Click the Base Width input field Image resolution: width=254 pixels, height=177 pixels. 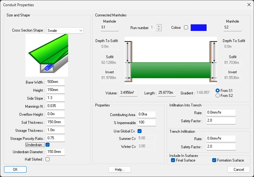click(55, 82)
